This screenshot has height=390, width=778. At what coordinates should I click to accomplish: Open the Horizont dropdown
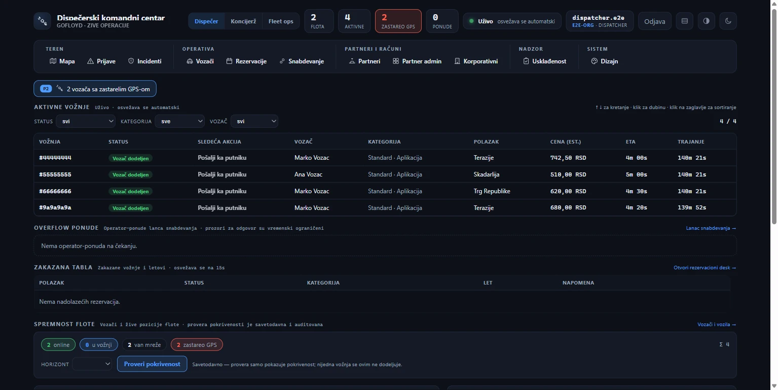coord(92,364)
